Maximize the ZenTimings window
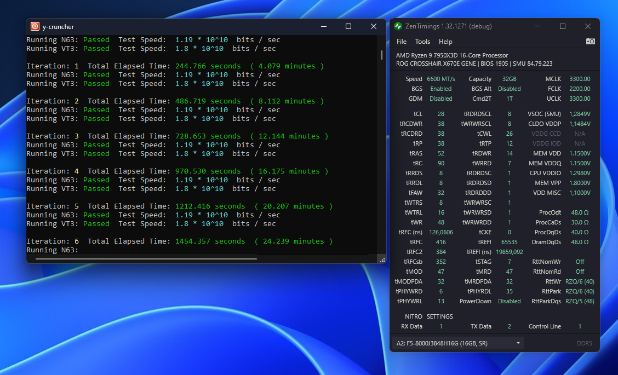 coord(563,26)
